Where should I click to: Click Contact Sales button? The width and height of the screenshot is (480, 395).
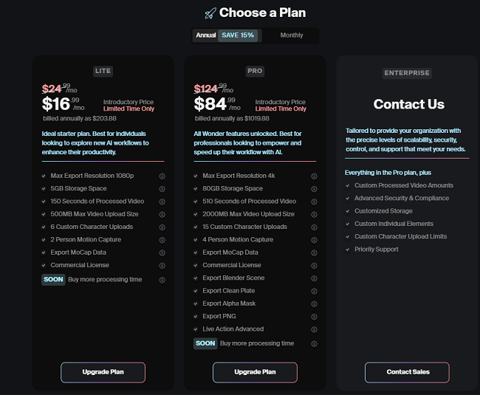click(407, 372)
